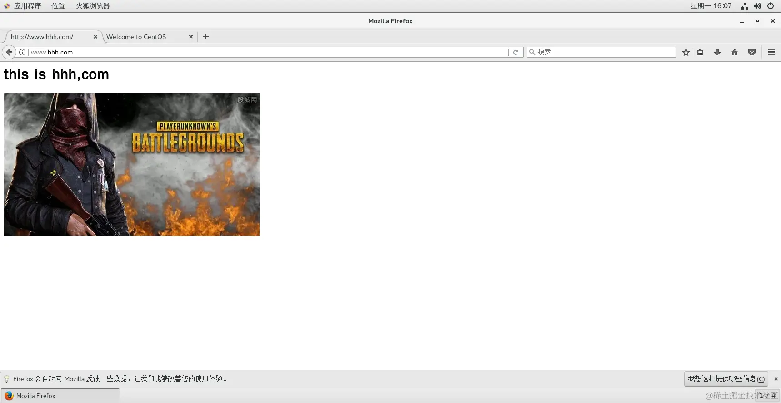Image resolution: width=781 pixels, height=403 pixels.
Task: Open the clock showing 星期一 16:07
Action: pyautogui.click(x=711, y=6)
